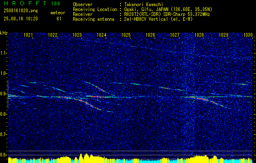Click the Receiver label
Screen dimensions: 256x163
[83, 14]
